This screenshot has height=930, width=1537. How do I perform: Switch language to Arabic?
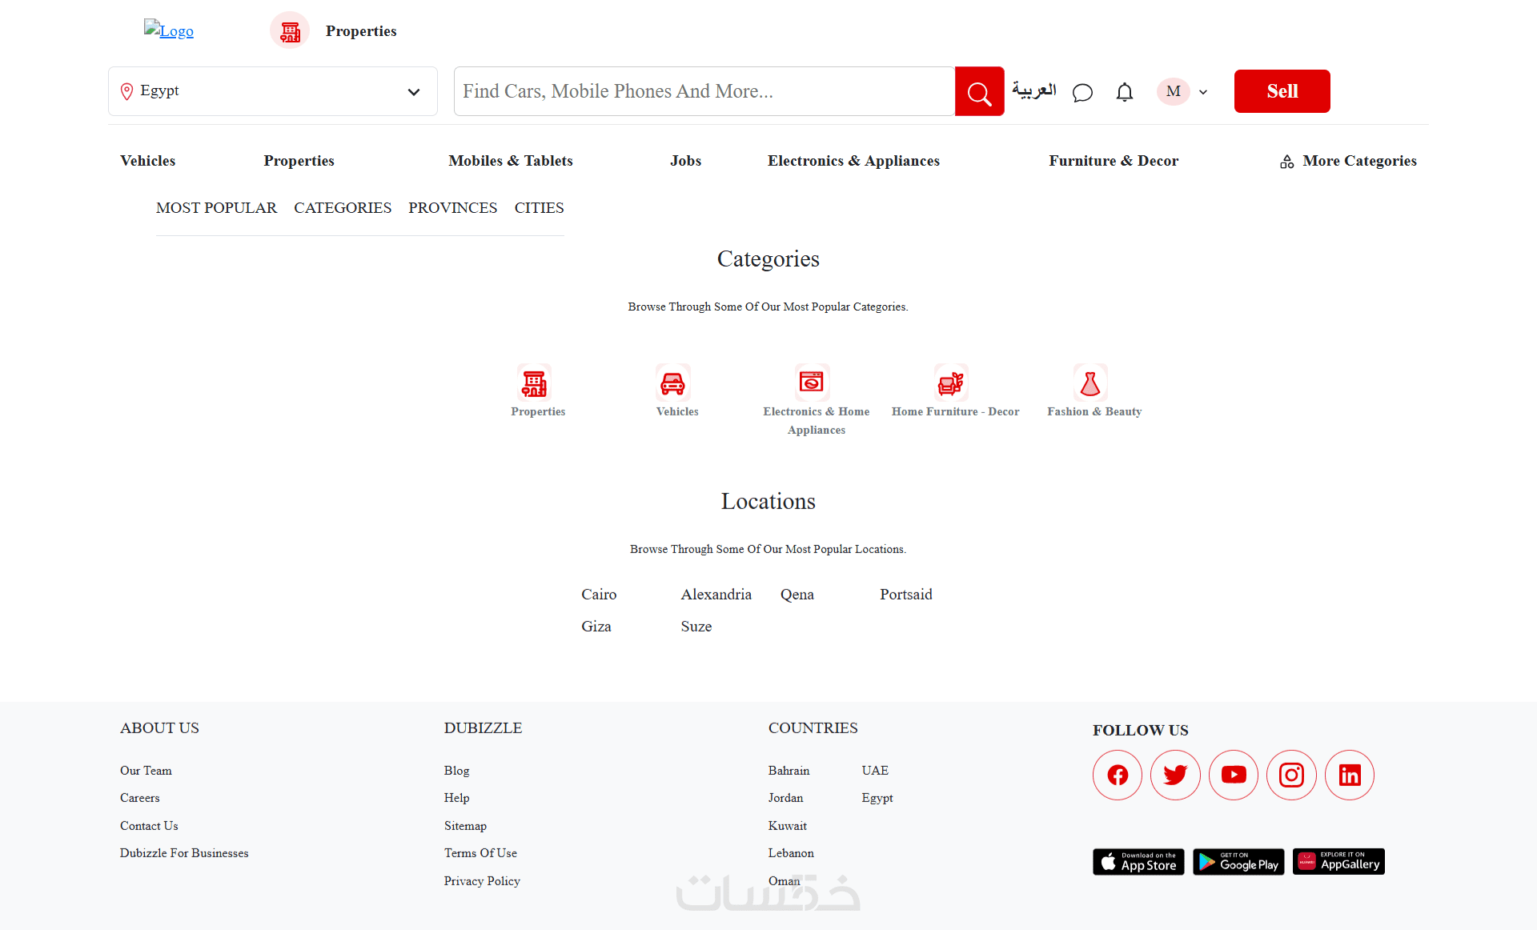click(x=1033, y=90)
